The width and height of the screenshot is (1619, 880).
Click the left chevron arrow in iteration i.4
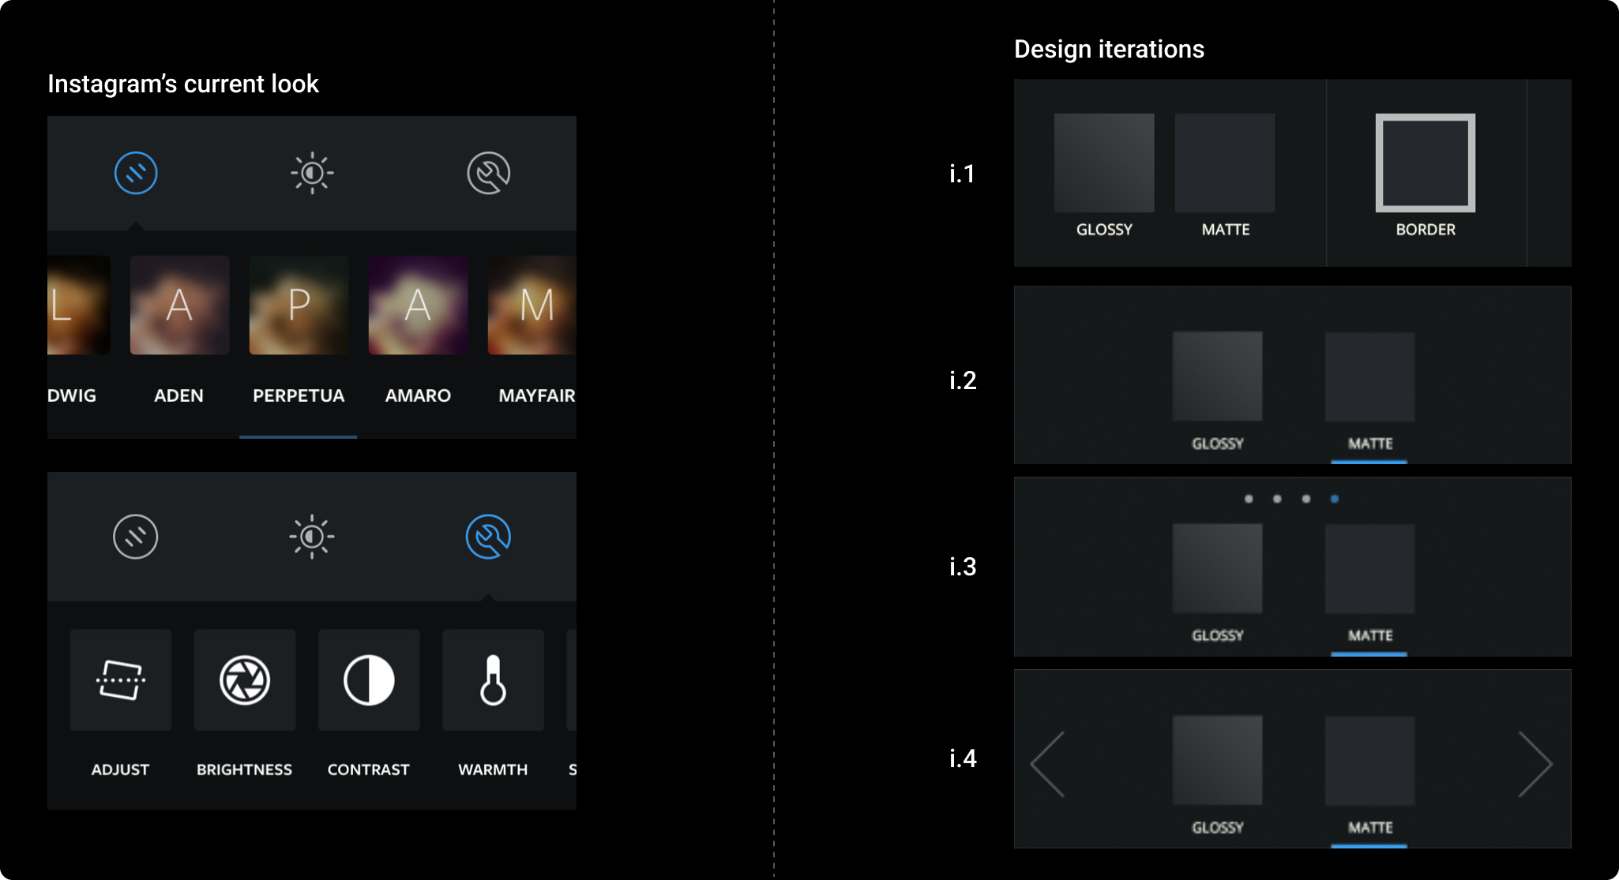1048,763
